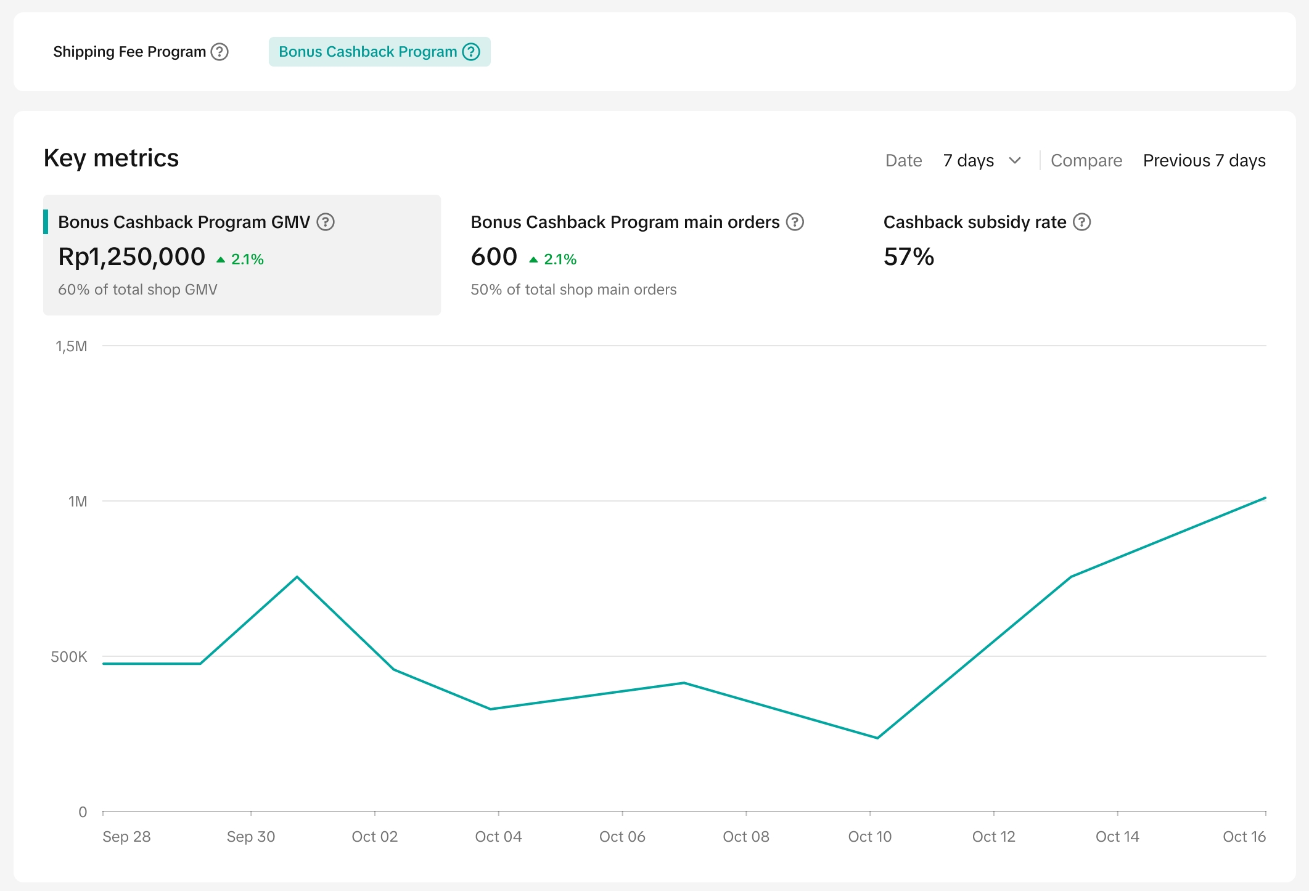The height and width of the screenshot is (891, 1309).
Task: Expand the 7 days date dropdown
Action: pos(969,161)
